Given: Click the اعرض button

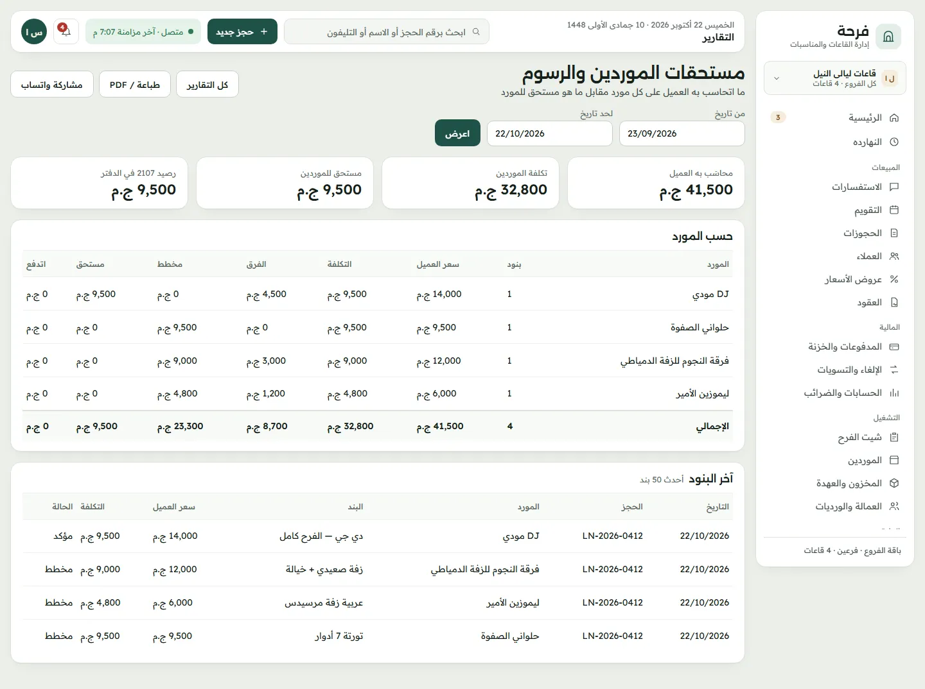Looking at the screenshot, I should (x=457, y=133).
